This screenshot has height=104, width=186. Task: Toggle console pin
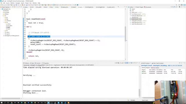coord(130,63)
